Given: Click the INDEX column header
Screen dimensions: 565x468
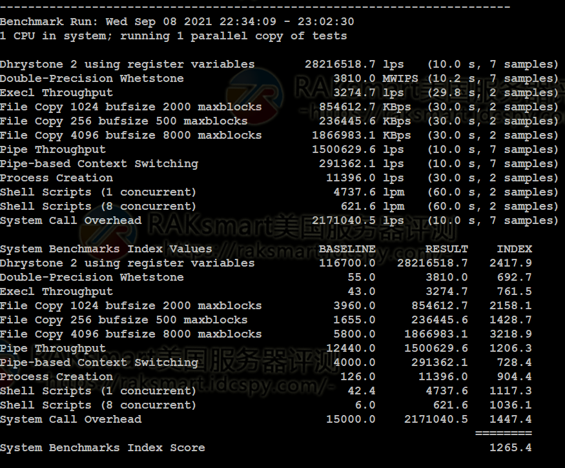Looking at the screenshot, I should (x=514, y=249).
